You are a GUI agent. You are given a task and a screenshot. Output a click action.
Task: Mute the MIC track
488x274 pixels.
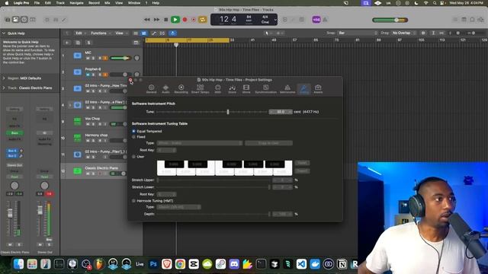coord(88,58)
